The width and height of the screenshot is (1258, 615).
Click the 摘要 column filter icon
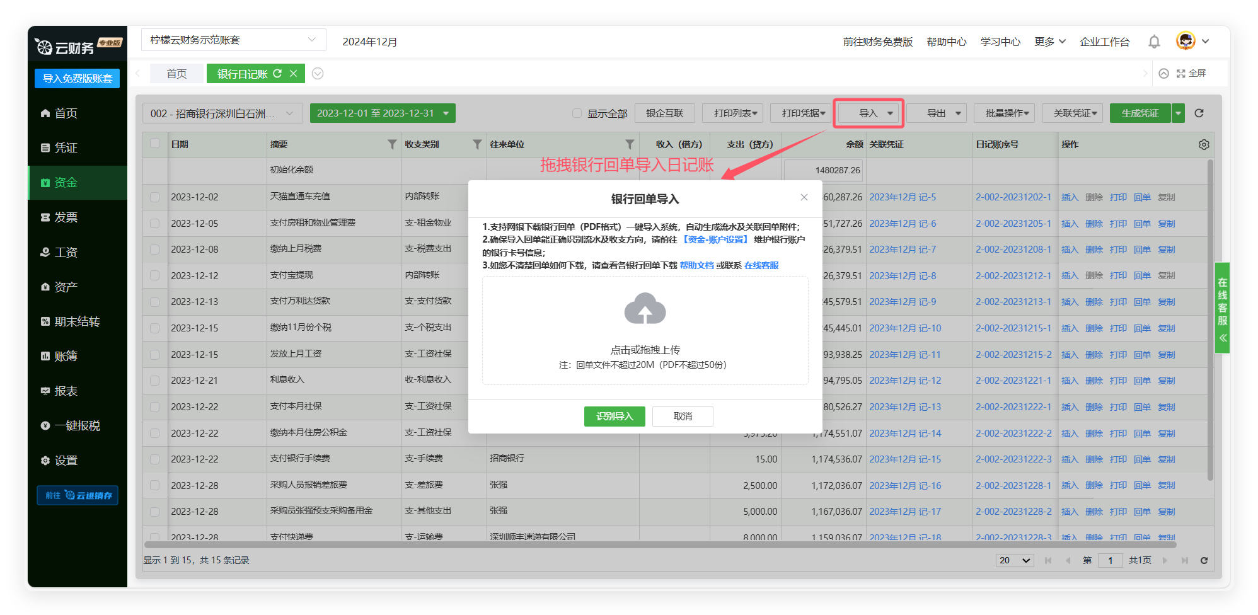pos(392,144)
